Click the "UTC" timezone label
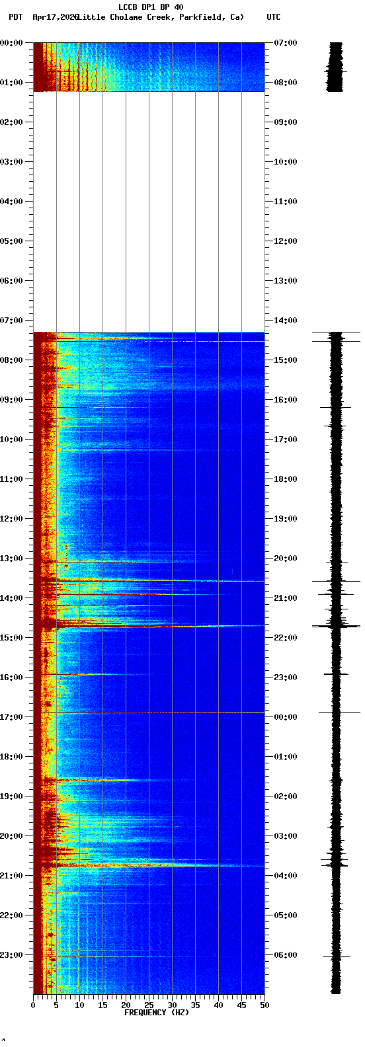Image resolution: width=365 pixels, height=1047 pixels. click(273, 17)
